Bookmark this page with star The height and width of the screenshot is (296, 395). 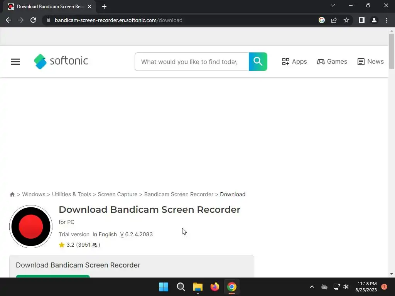click(346, 20)
